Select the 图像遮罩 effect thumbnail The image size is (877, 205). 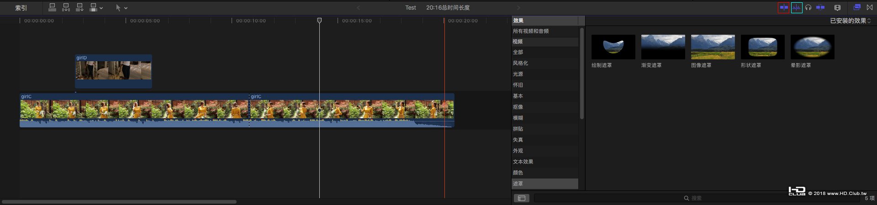[x=713, y=47]
